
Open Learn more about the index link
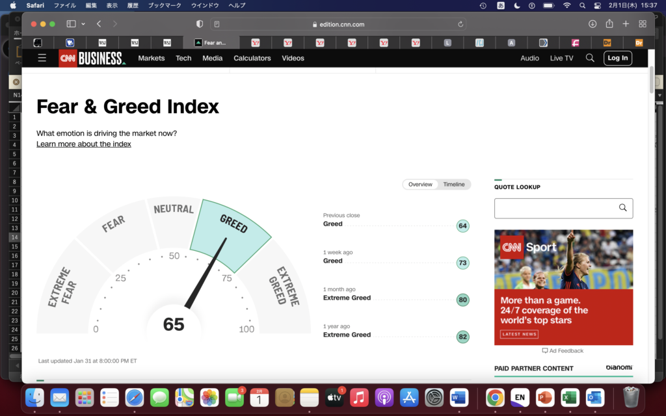(x=84, y=144)
